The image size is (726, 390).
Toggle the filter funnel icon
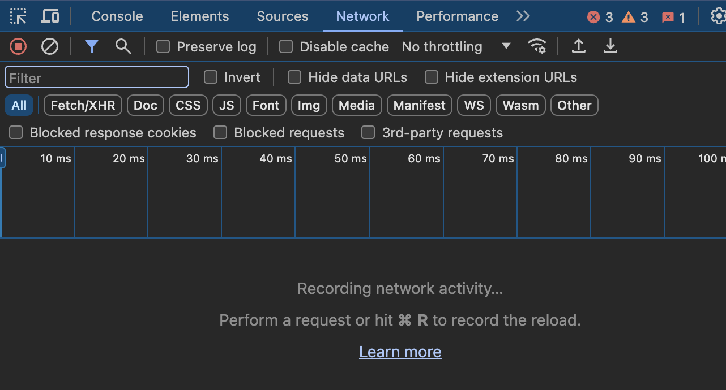click(x=92, y=46)
